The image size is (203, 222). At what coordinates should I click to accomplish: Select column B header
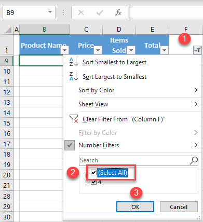(45, 30)
